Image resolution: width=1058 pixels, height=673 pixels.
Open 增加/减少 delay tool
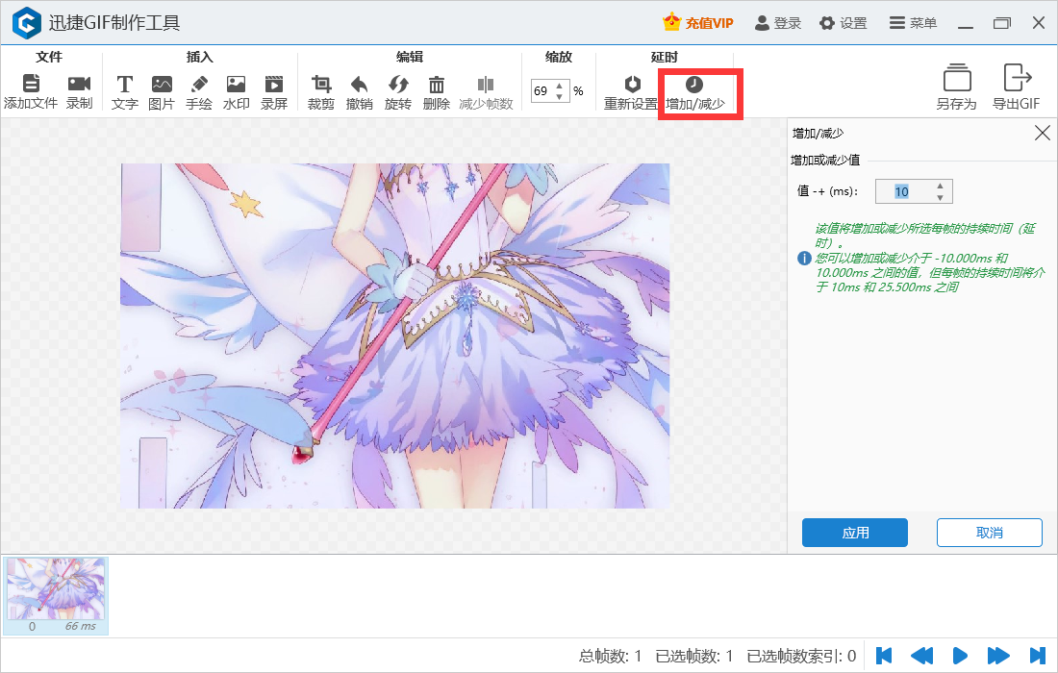[x=695, y=91]
